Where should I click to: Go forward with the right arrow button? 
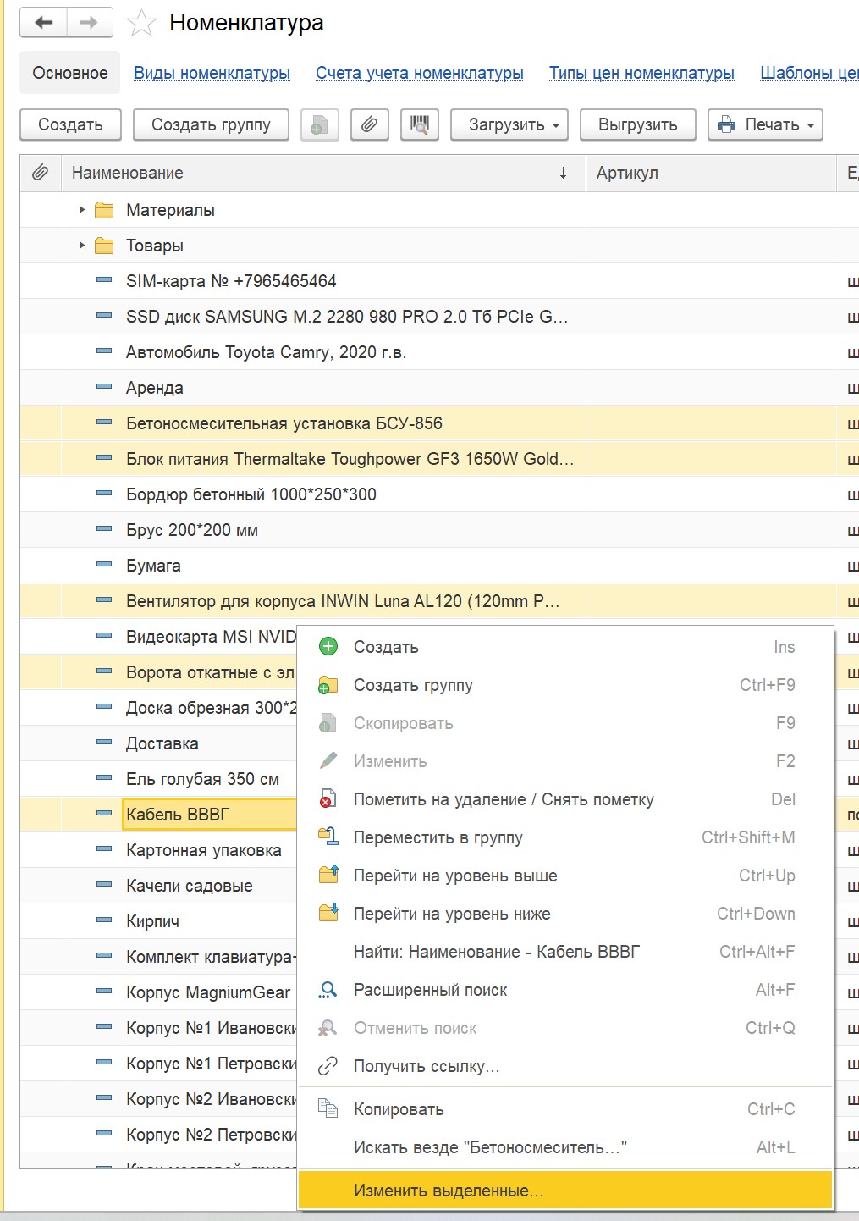(x=89, y=23)
